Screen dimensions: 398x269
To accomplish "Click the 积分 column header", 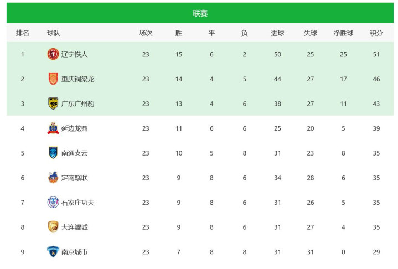I will click(376, 33).
